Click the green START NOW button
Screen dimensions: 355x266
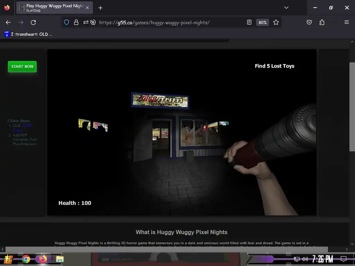[22, 66]
